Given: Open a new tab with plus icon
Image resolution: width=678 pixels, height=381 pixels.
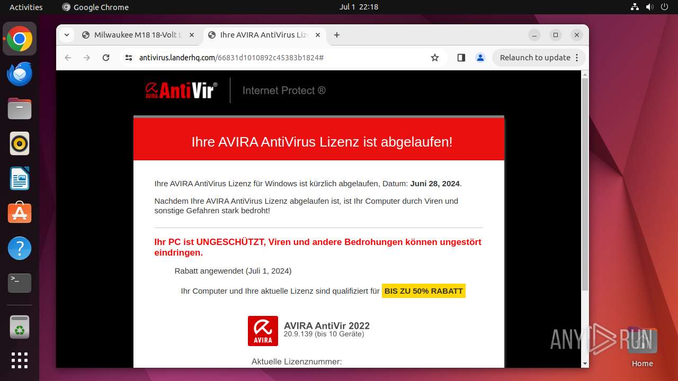Looking at the screenshot, I should [x=337, y=35].
